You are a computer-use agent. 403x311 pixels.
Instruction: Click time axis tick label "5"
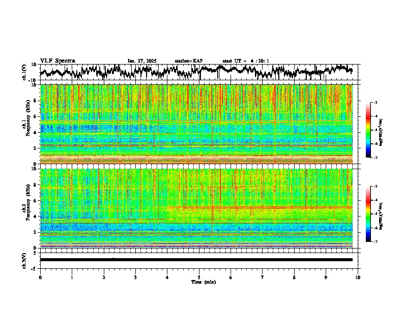click(199, 277)
